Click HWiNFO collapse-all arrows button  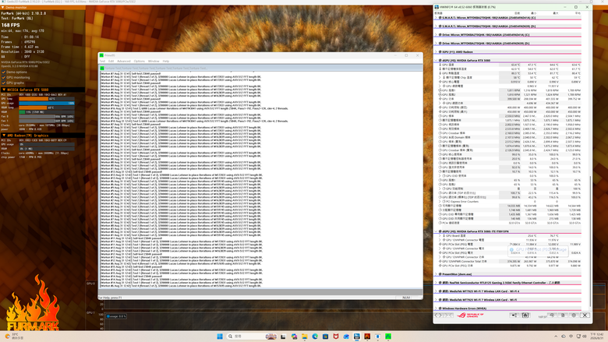point(449,316)
